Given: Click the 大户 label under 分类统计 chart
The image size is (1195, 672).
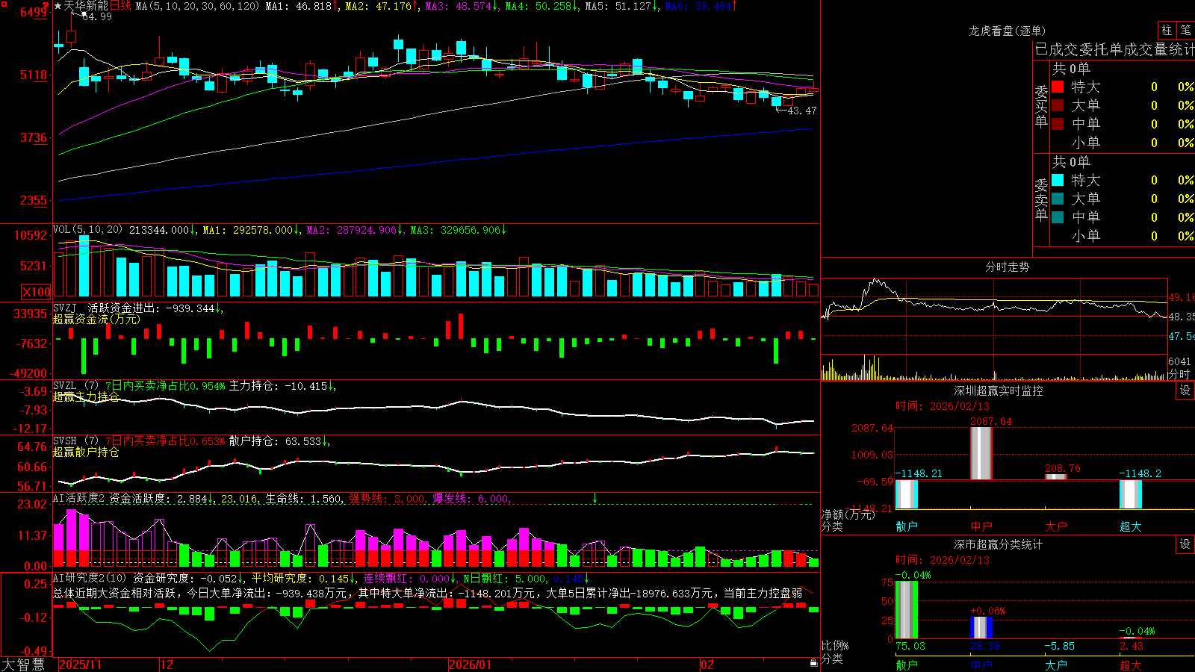Looking at the screenshot, I should point(1055,665).
